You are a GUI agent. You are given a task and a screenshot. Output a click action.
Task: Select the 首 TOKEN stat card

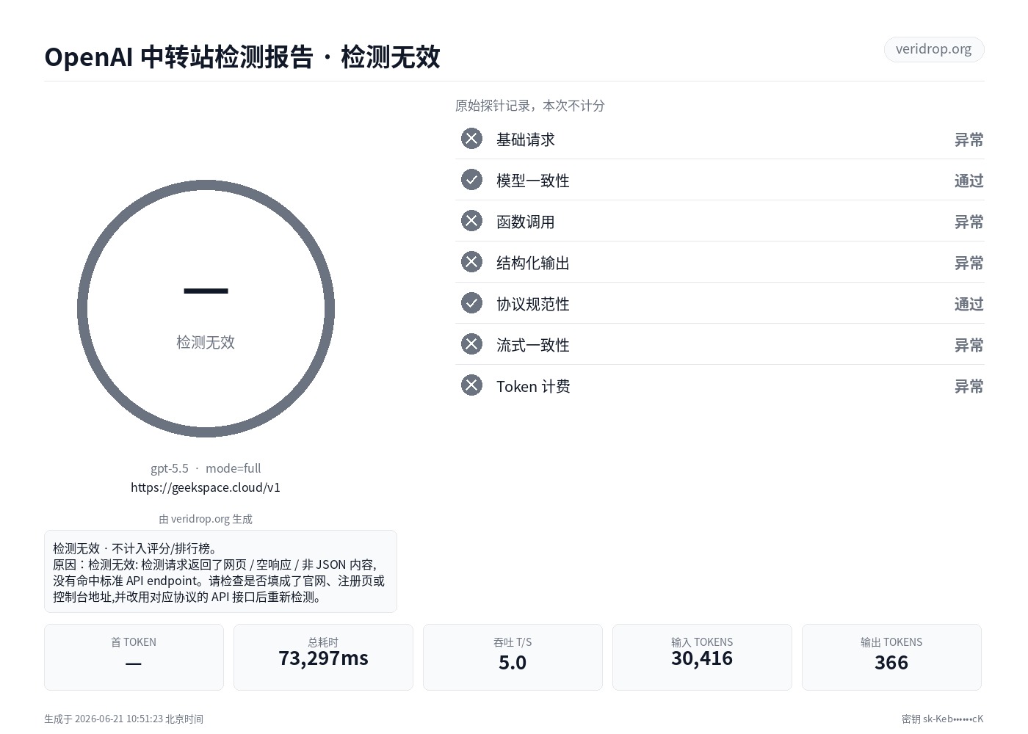click(x=134, y=657)
